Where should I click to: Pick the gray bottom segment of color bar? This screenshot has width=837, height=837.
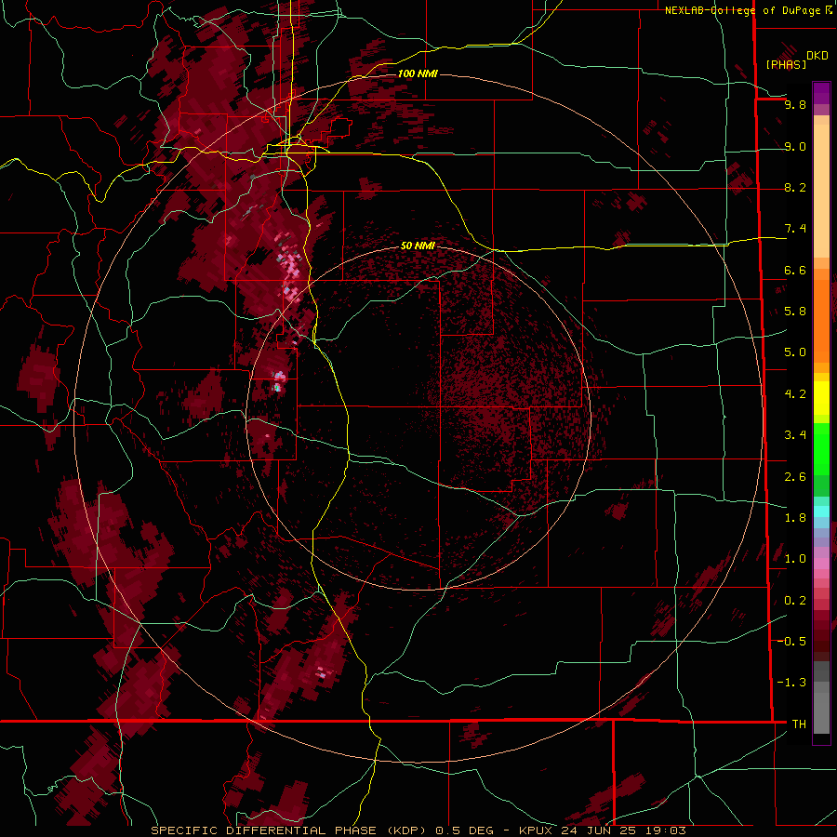[821, 698]
